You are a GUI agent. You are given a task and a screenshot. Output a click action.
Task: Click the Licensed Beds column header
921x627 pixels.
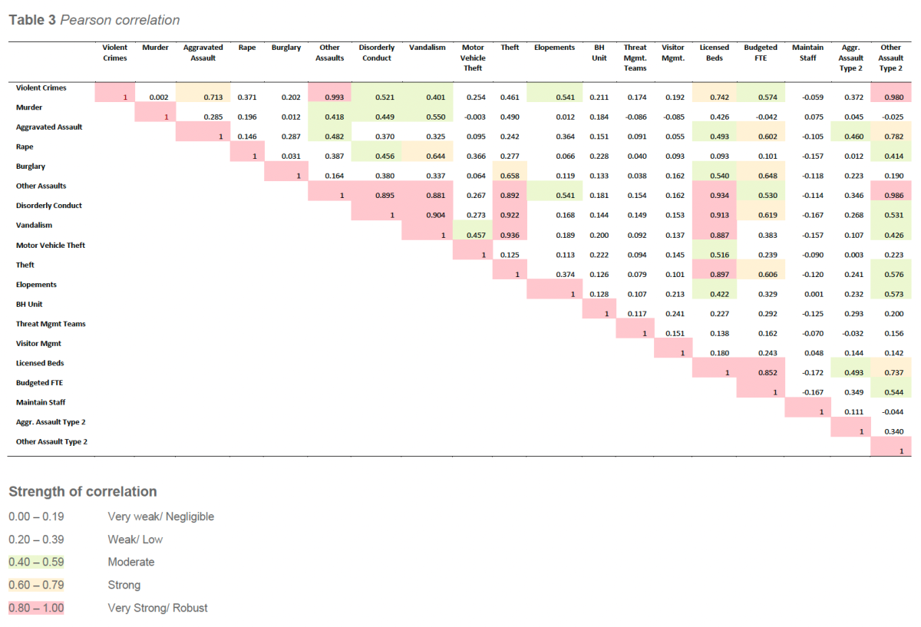click(714, 52)
